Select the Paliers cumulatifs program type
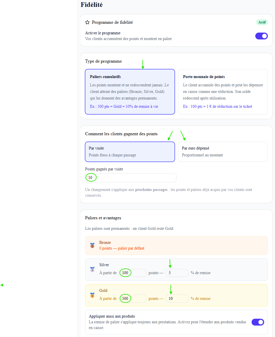Image resolution: width=275 pixels, height=337 pixels. [130, 92]
